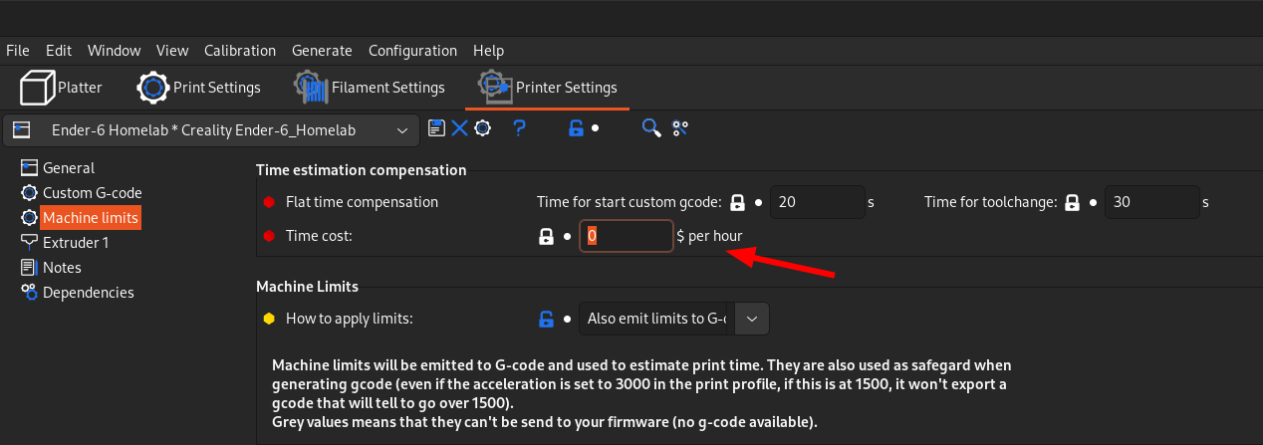Screen dimensions: 1263x445
Task: Open the Edit menu
Action: tap(59, 50)
